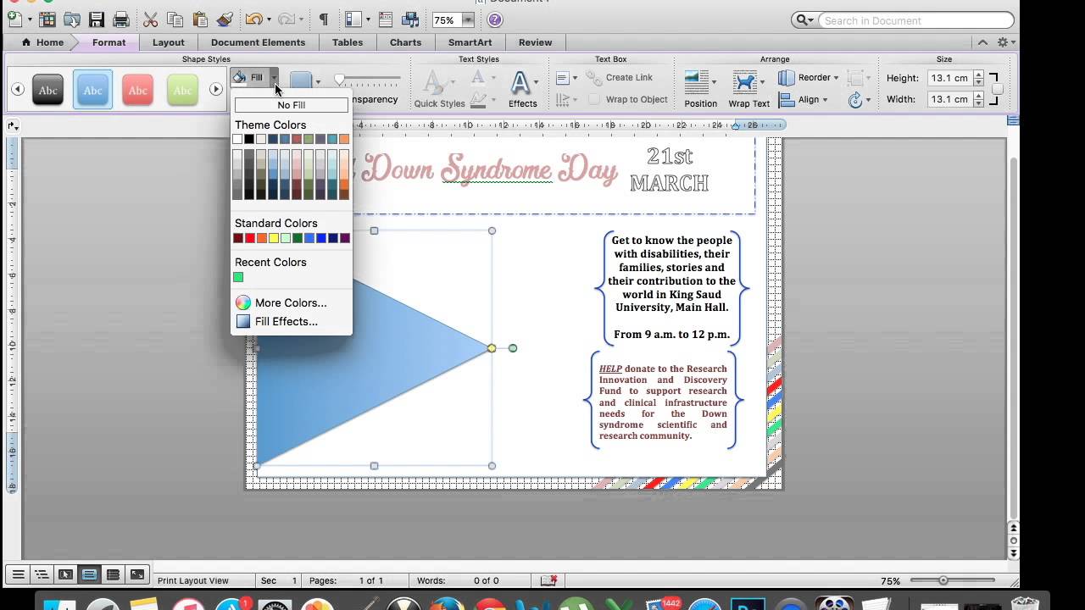The image size is (1085, 610).
Task: Click the Wrap Text icon
Action: pos(744,81)
